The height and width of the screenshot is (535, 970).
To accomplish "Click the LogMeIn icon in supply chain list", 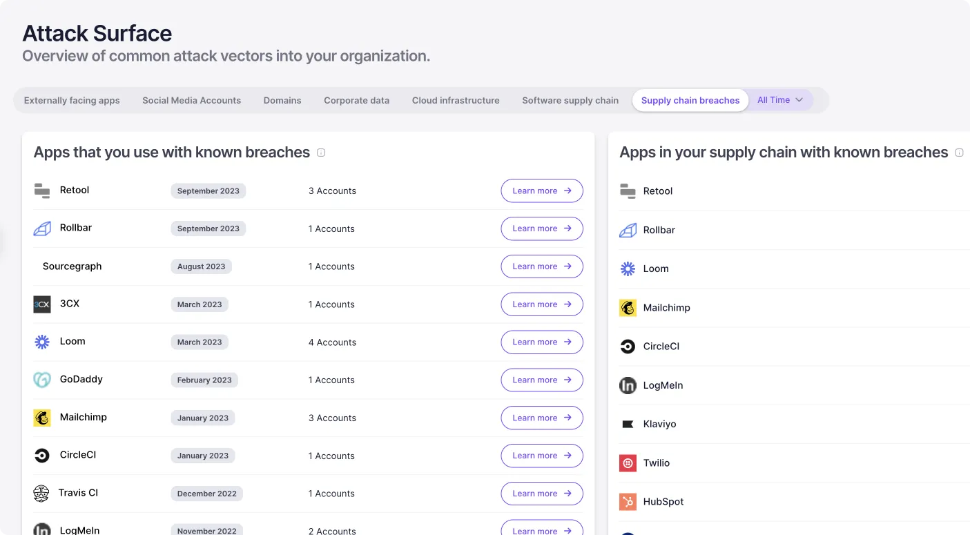I will tap(628, 385).
